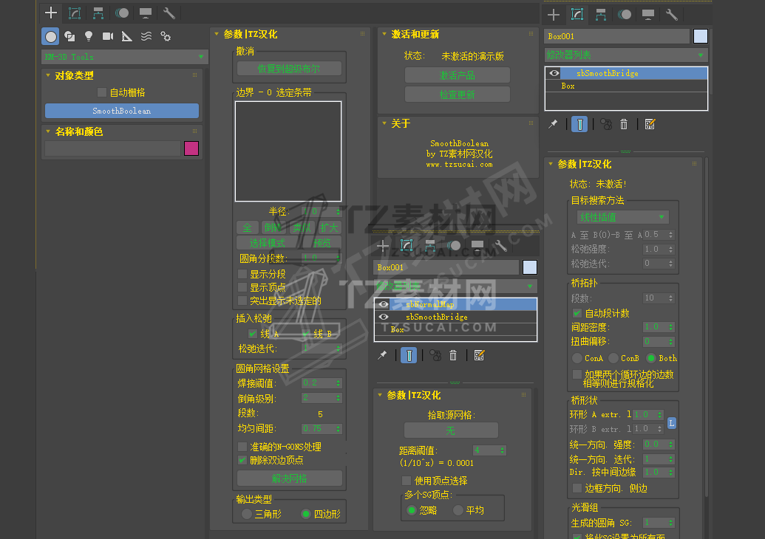The width and height of the screenshot is (765, 539).
Task: Click the 解决网格 button
Action: (x=289, y=478)
